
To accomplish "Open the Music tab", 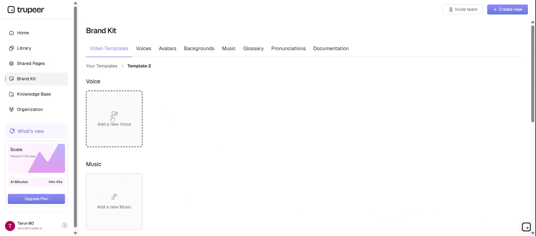I will pyautogui.click(x=229, y=49).
